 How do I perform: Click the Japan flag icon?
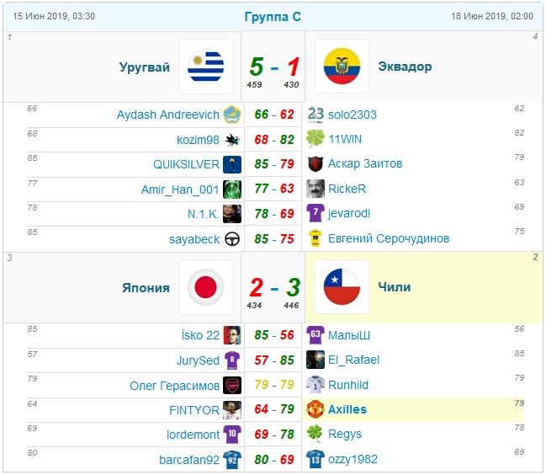205,287
